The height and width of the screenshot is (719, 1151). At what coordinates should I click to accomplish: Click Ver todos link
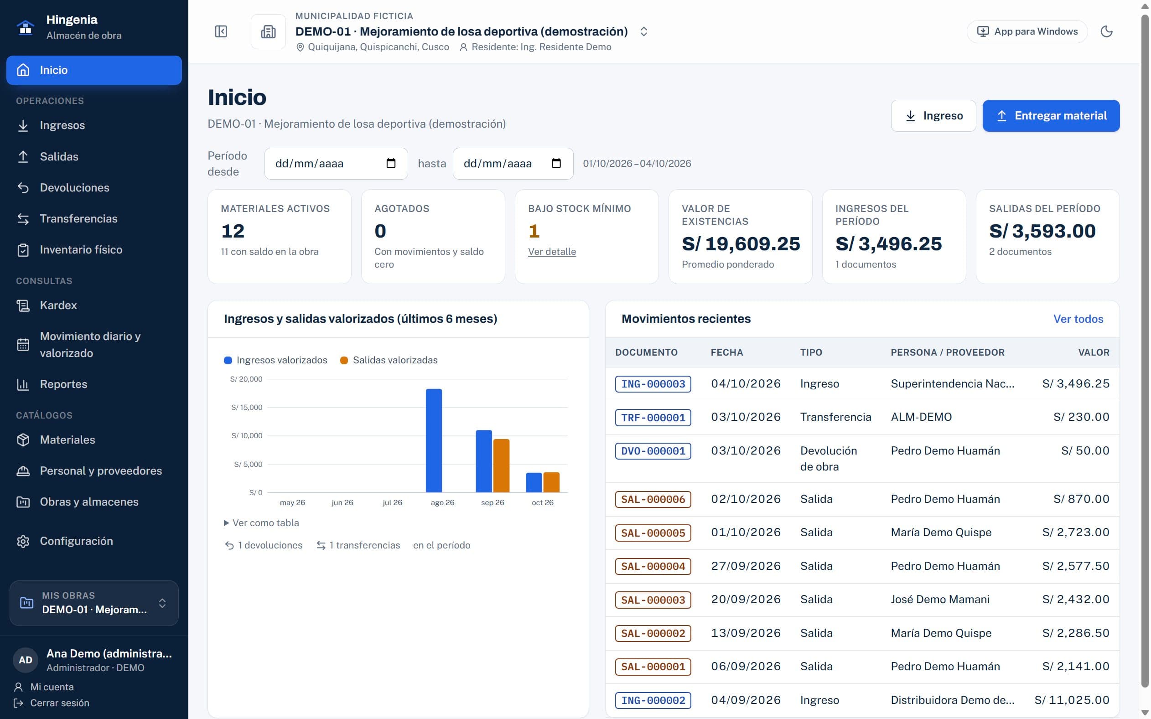[x=1078, y=319]
